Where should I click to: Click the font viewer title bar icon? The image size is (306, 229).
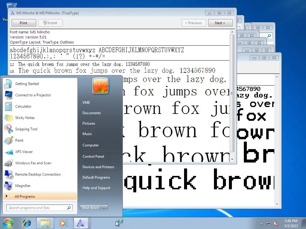(13, 13)
